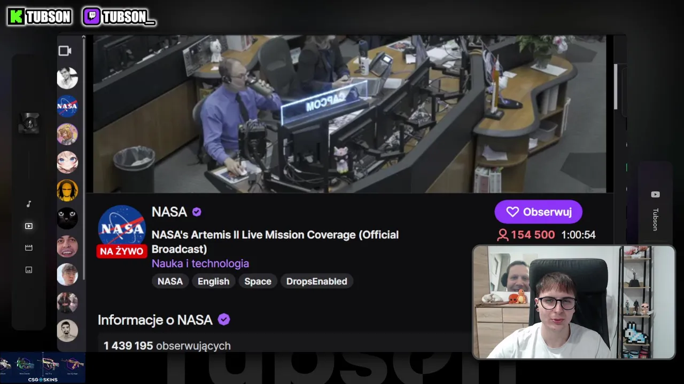The image size is (684, 384).
Task: Click the NA ŻYWO live badge
Action: [122, 251]
